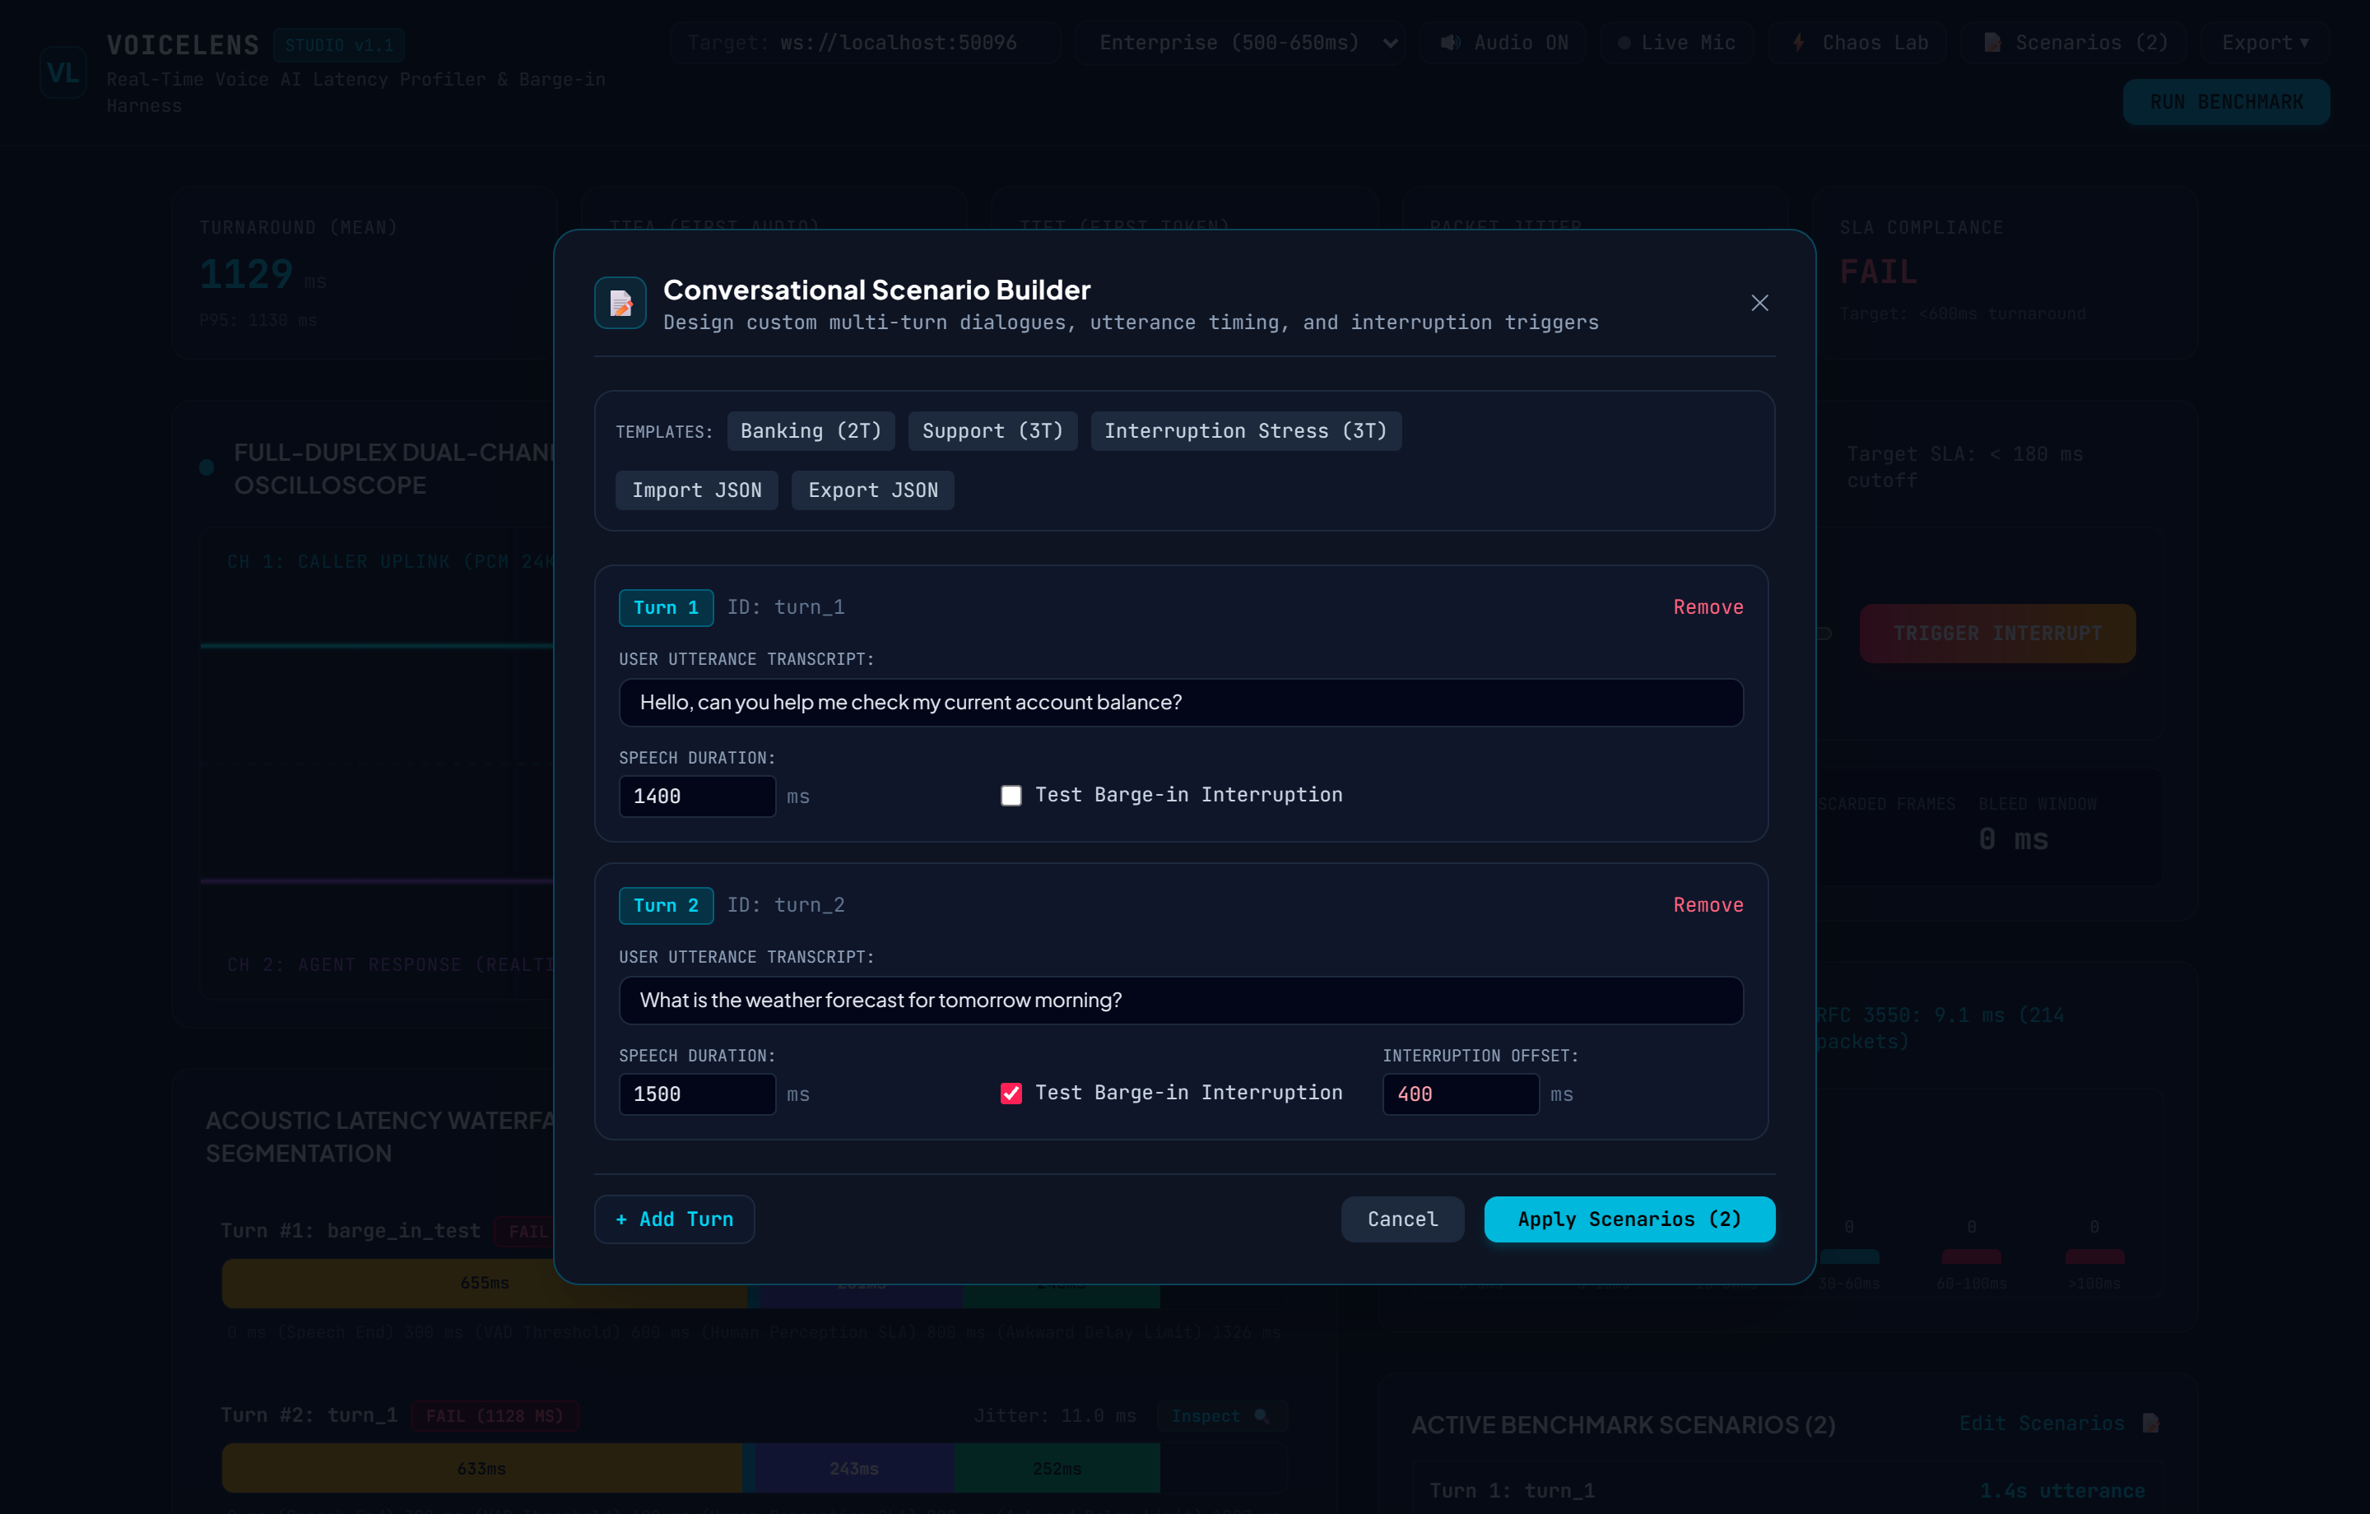Screen dimensions: 2370x1514
Task: Open the Enterprise (500-650ms) tier dropdown
Action: click(x=1240, y=44)
